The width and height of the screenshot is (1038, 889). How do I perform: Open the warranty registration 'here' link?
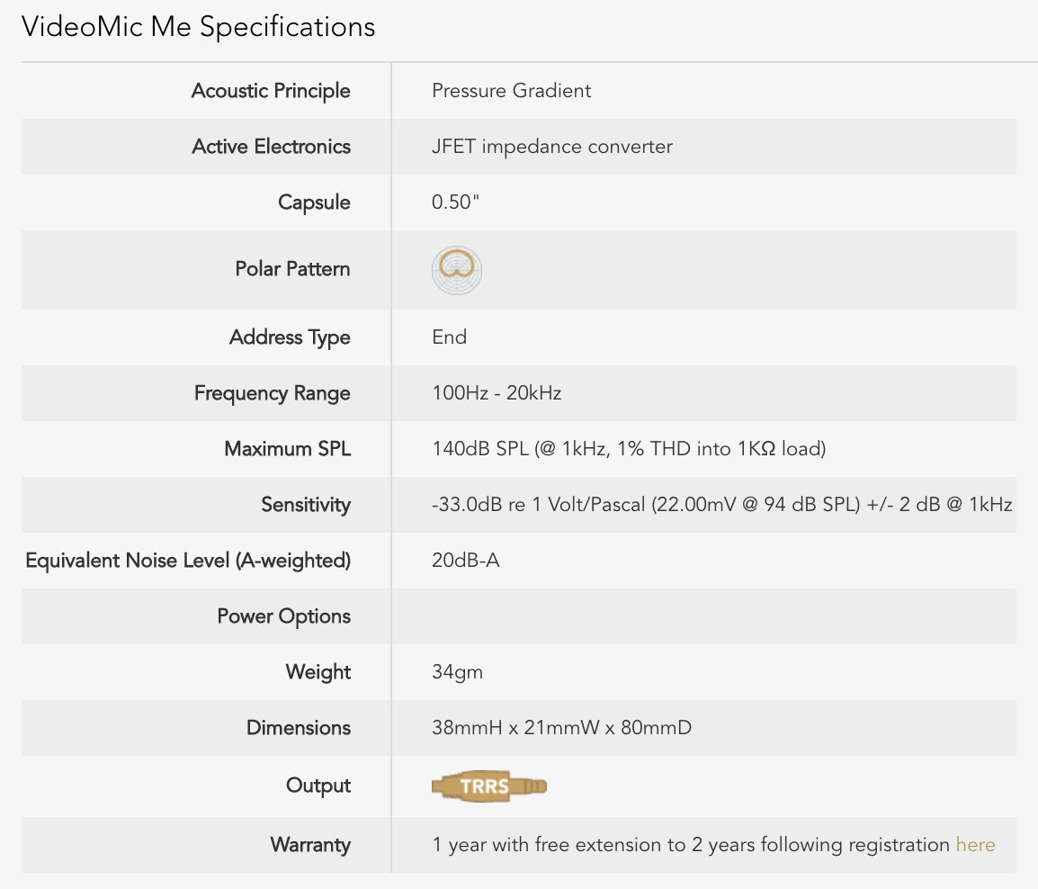975,845
